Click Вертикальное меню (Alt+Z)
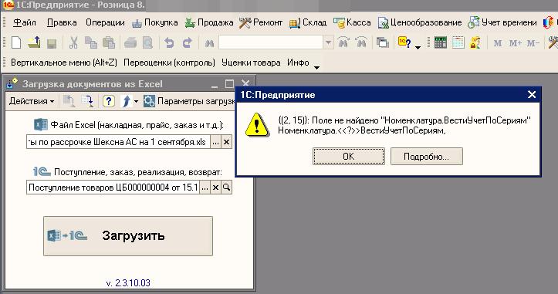Image resolution: width=558 pixels, height=294 pixels. click(64, 63)
